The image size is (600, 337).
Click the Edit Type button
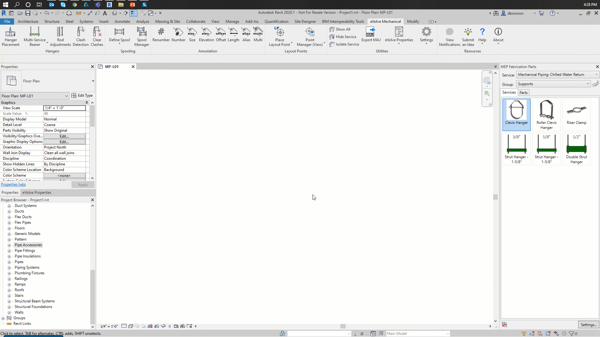coord(82,95)
